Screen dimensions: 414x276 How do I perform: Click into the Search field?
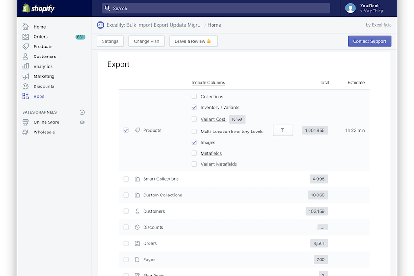coord(216,8)
